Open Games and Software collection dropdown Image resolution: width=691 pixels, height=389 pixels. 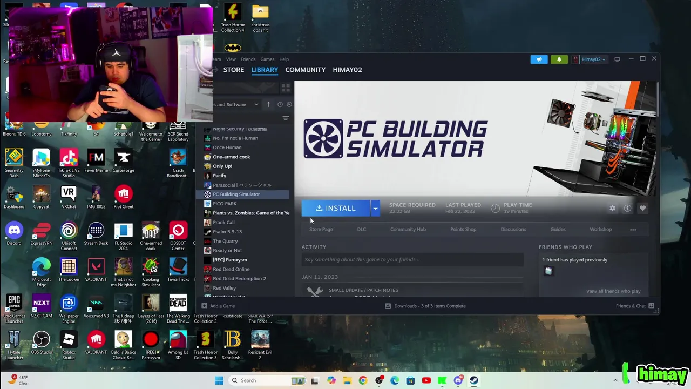click(x=236, y=104)
